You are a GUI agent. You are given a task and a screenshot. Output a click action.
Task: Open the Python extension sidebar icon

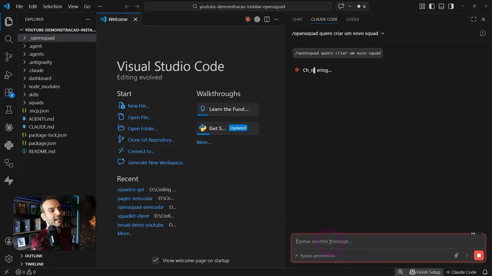(8, 145)
